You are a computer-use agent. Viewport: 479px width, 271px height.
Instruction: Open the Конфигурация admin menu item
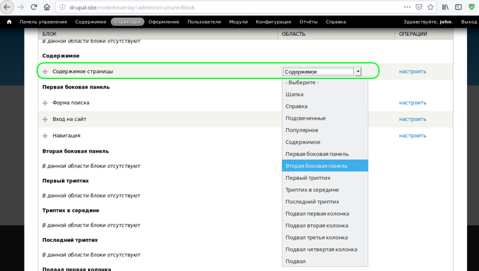coord(274,22)
